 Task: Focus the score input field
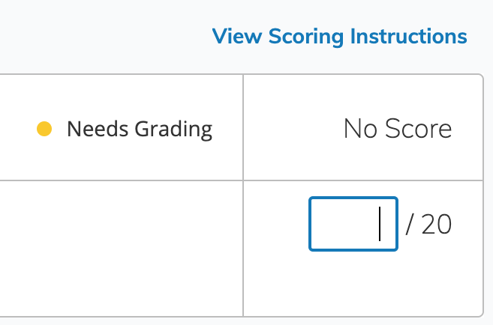pyautogui.click(x=353, y=224)
